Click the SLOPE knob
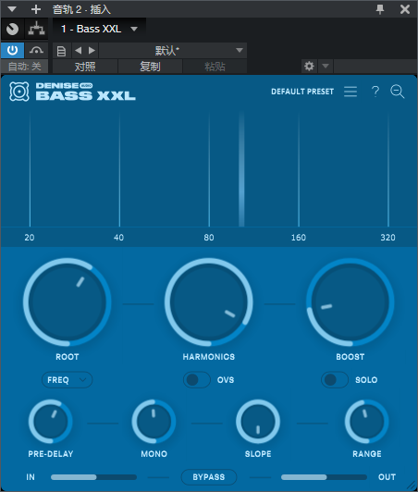The height and width of the screenshot is (492, 418). coord(258,422)
